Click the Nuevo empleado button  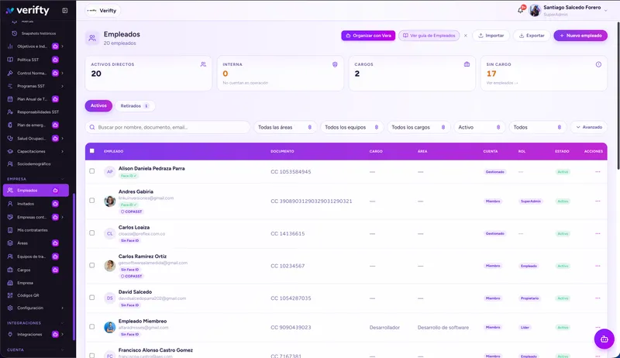(x=580, y=36)
